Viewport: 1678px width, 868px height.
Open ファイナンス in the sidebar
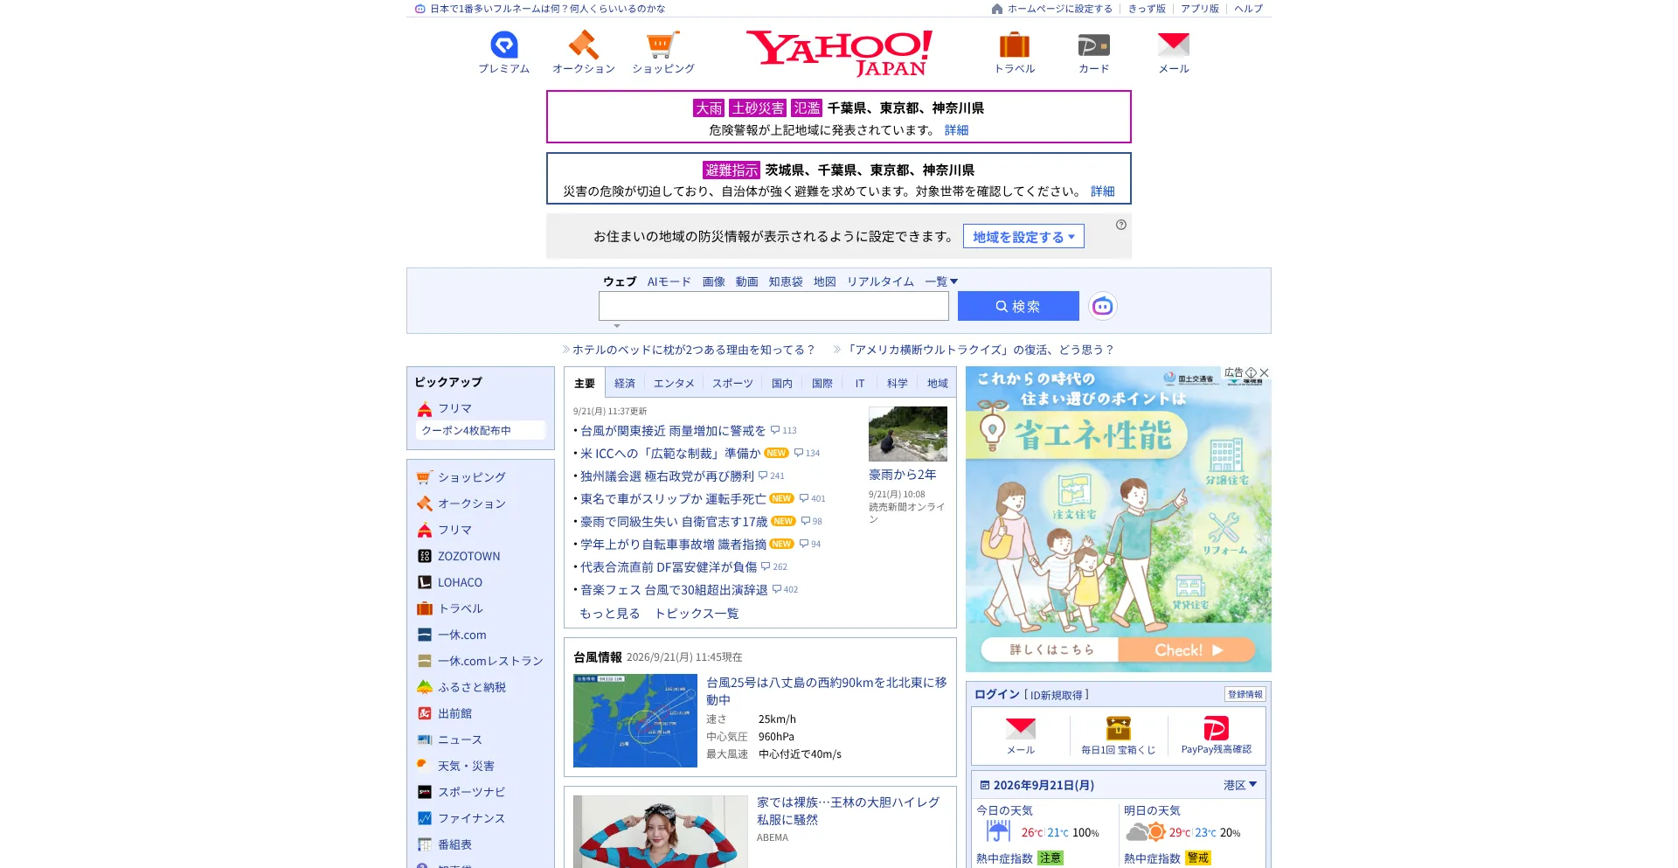point(461,818)
